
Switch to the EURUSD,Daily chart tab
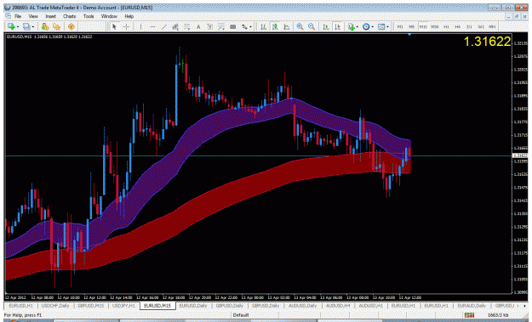pyautogui.click(x=193, y=306)
